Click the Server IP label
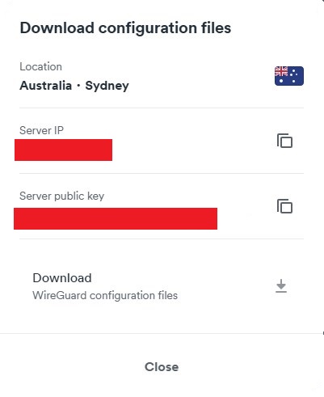This screenshot has height=397, width=324. pyautogui.click(x=41, y=130)
